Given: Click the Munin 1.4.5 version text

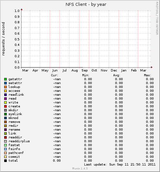Looking at the screenshot, I should tap(80, 168).
